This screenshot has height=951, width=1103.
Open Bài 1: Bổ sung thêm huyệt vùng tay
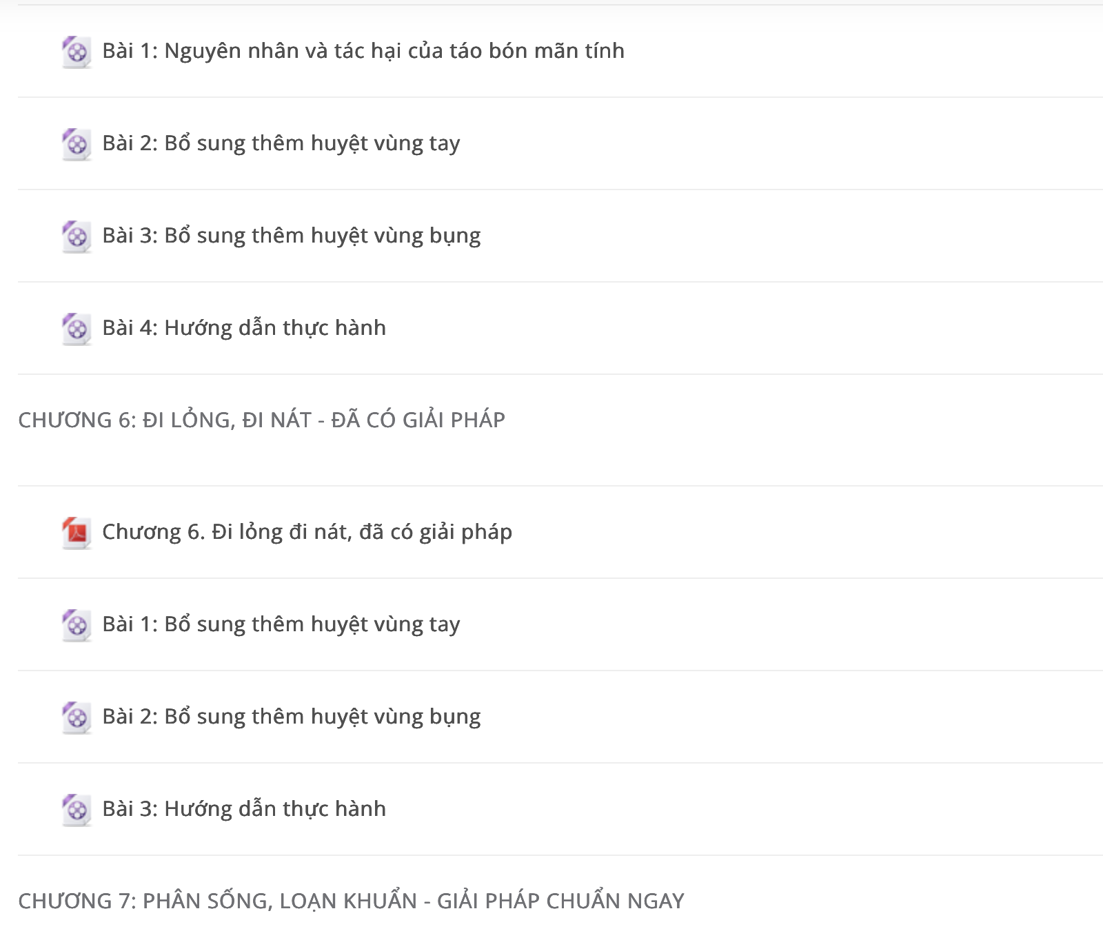tap(281, 624)
